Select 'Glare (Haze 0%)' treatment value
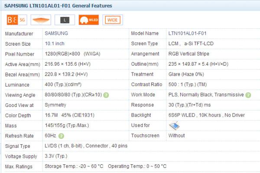The width and height of the screenshot is (260, 173). tap(186, 74)
